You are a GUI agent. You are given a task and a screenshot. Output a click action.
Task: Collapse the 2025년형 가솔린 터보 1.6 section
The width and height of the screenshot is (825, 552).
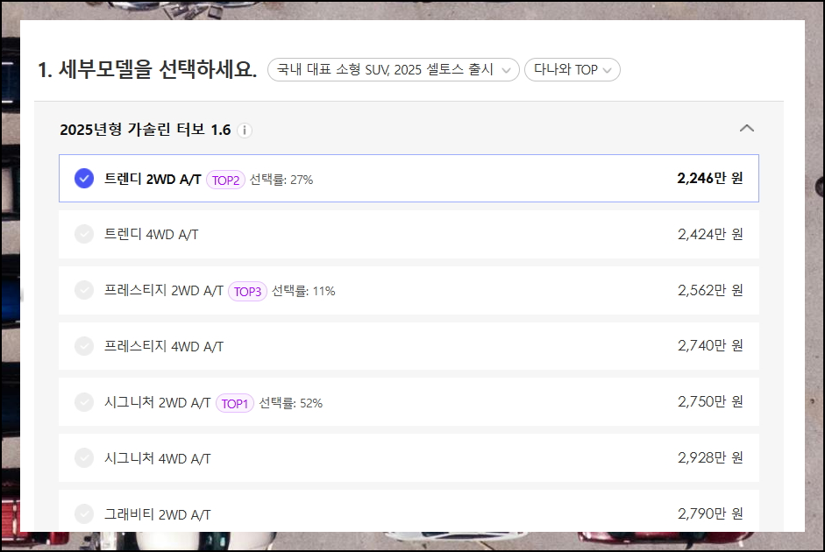(747, 128)
